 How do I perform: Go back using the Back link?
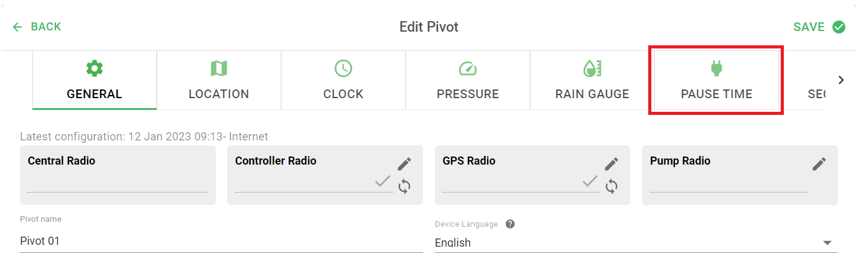[x=37, y=27]
